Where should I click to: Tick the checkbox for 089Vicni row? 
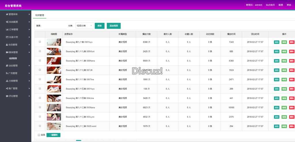(x=40, y=51)
